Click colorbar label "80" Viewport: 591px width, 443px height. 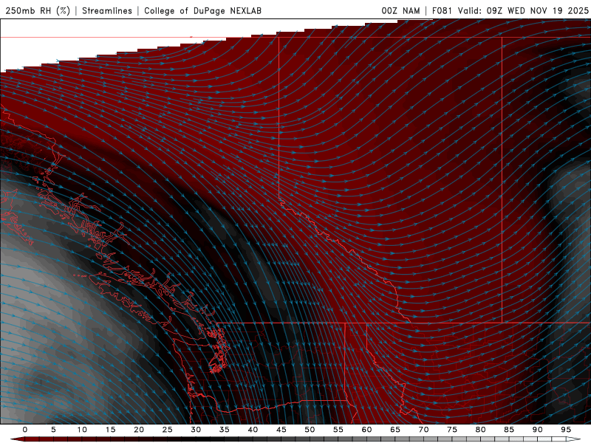[x=480, y=430]
